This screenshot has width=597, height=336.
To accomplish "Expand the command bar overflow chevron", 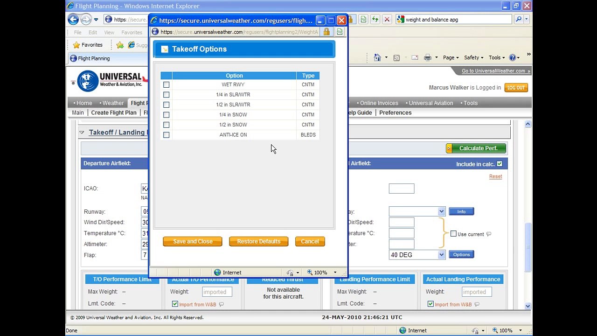I will pos(528,55).
